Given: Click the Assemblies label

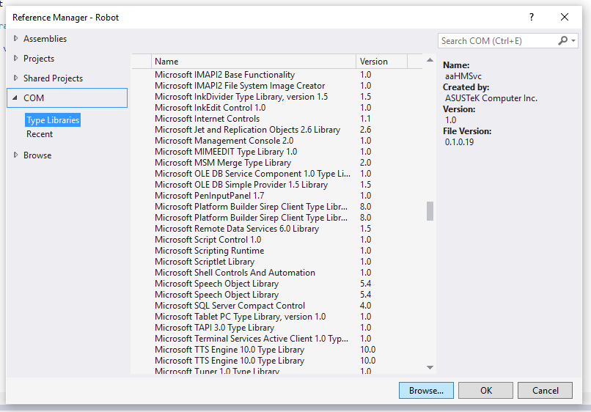Looking at the screenshot, I should pos(45,38).
